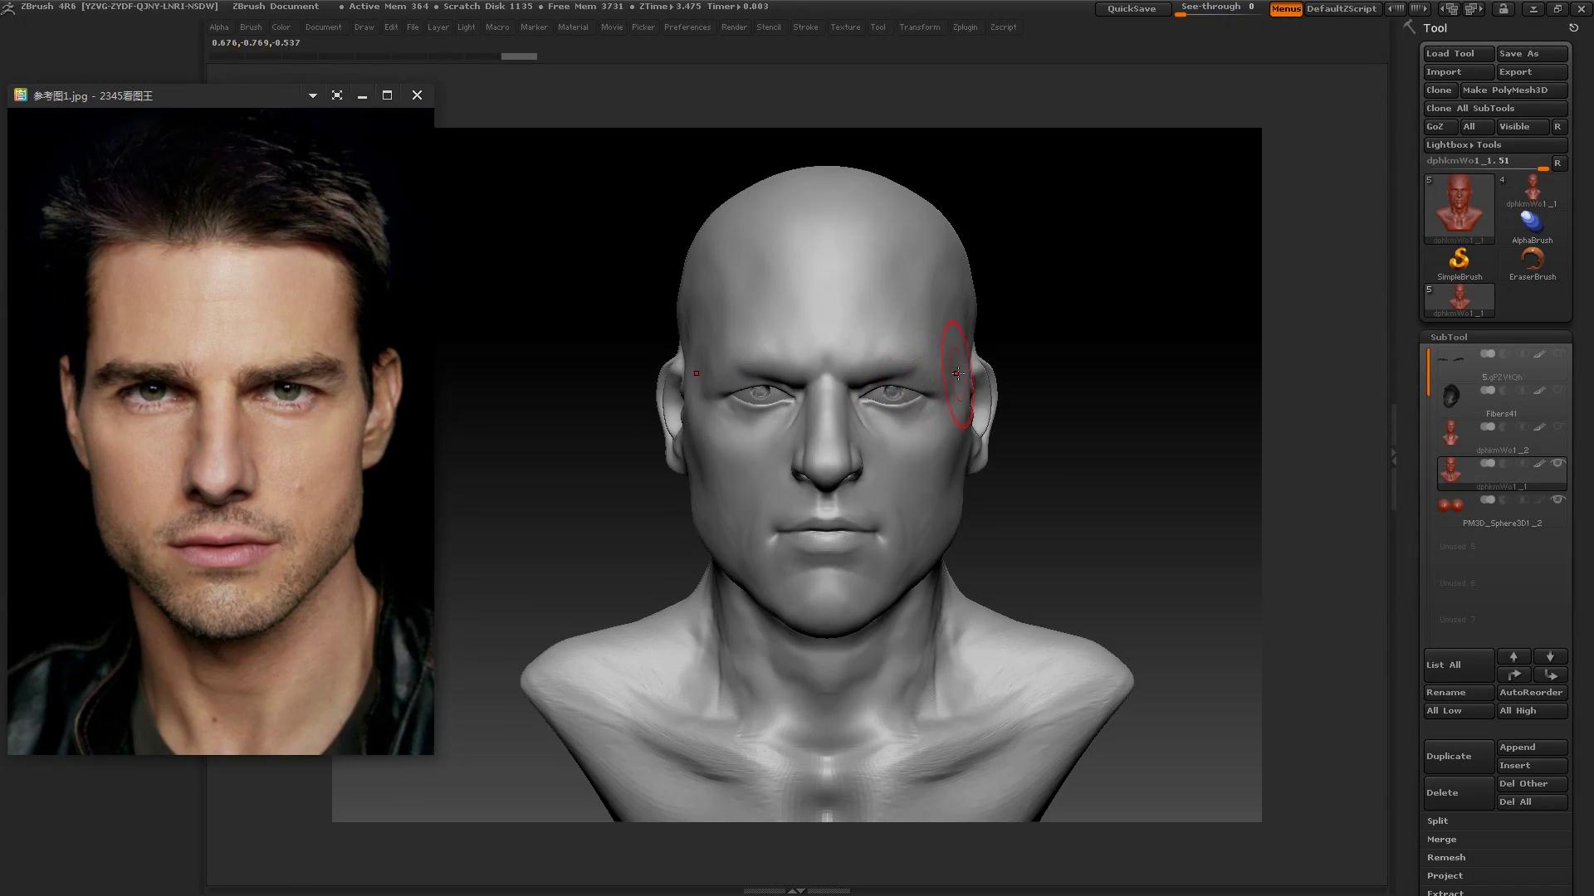Screen dimensions: 1594x896
Task: Select the EraserBrush tool icon
Action: (x=1532, y=260)
